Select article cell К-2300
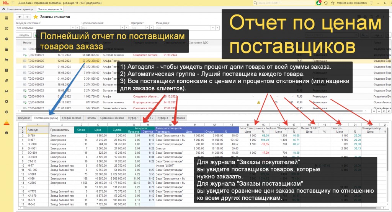Image resolution: width=392 pixels, height=212 pixels. [x=38, y=183]
